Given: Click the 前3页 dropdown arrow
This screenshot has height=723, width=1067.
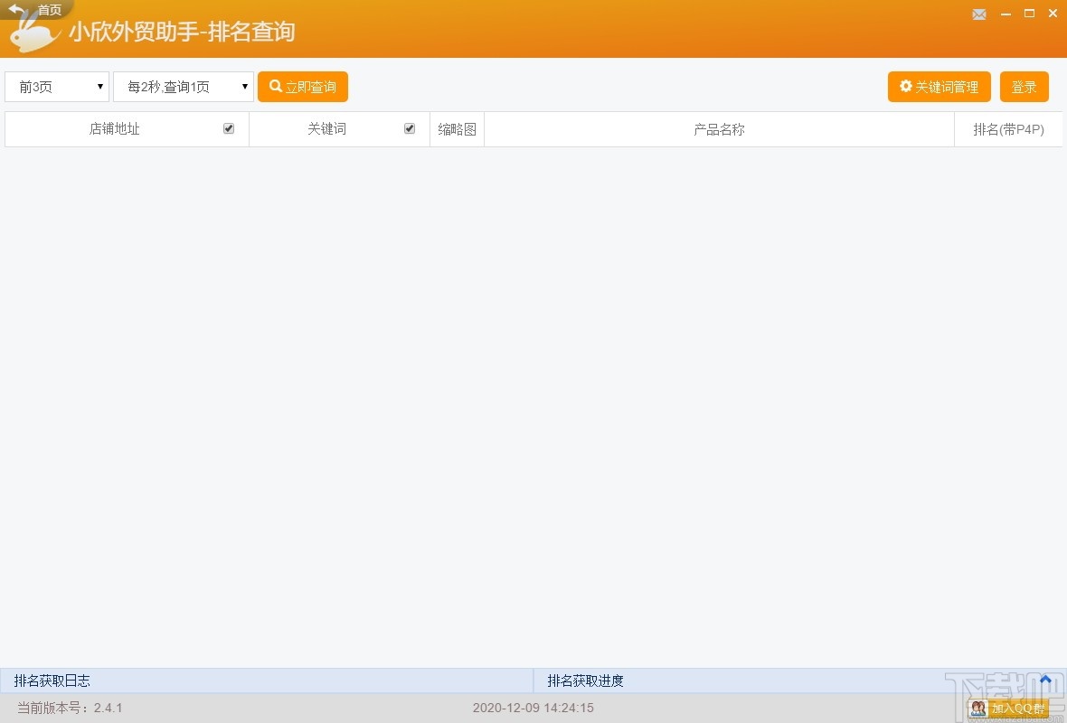Looking at the screenshot, I should click(101, 87).
